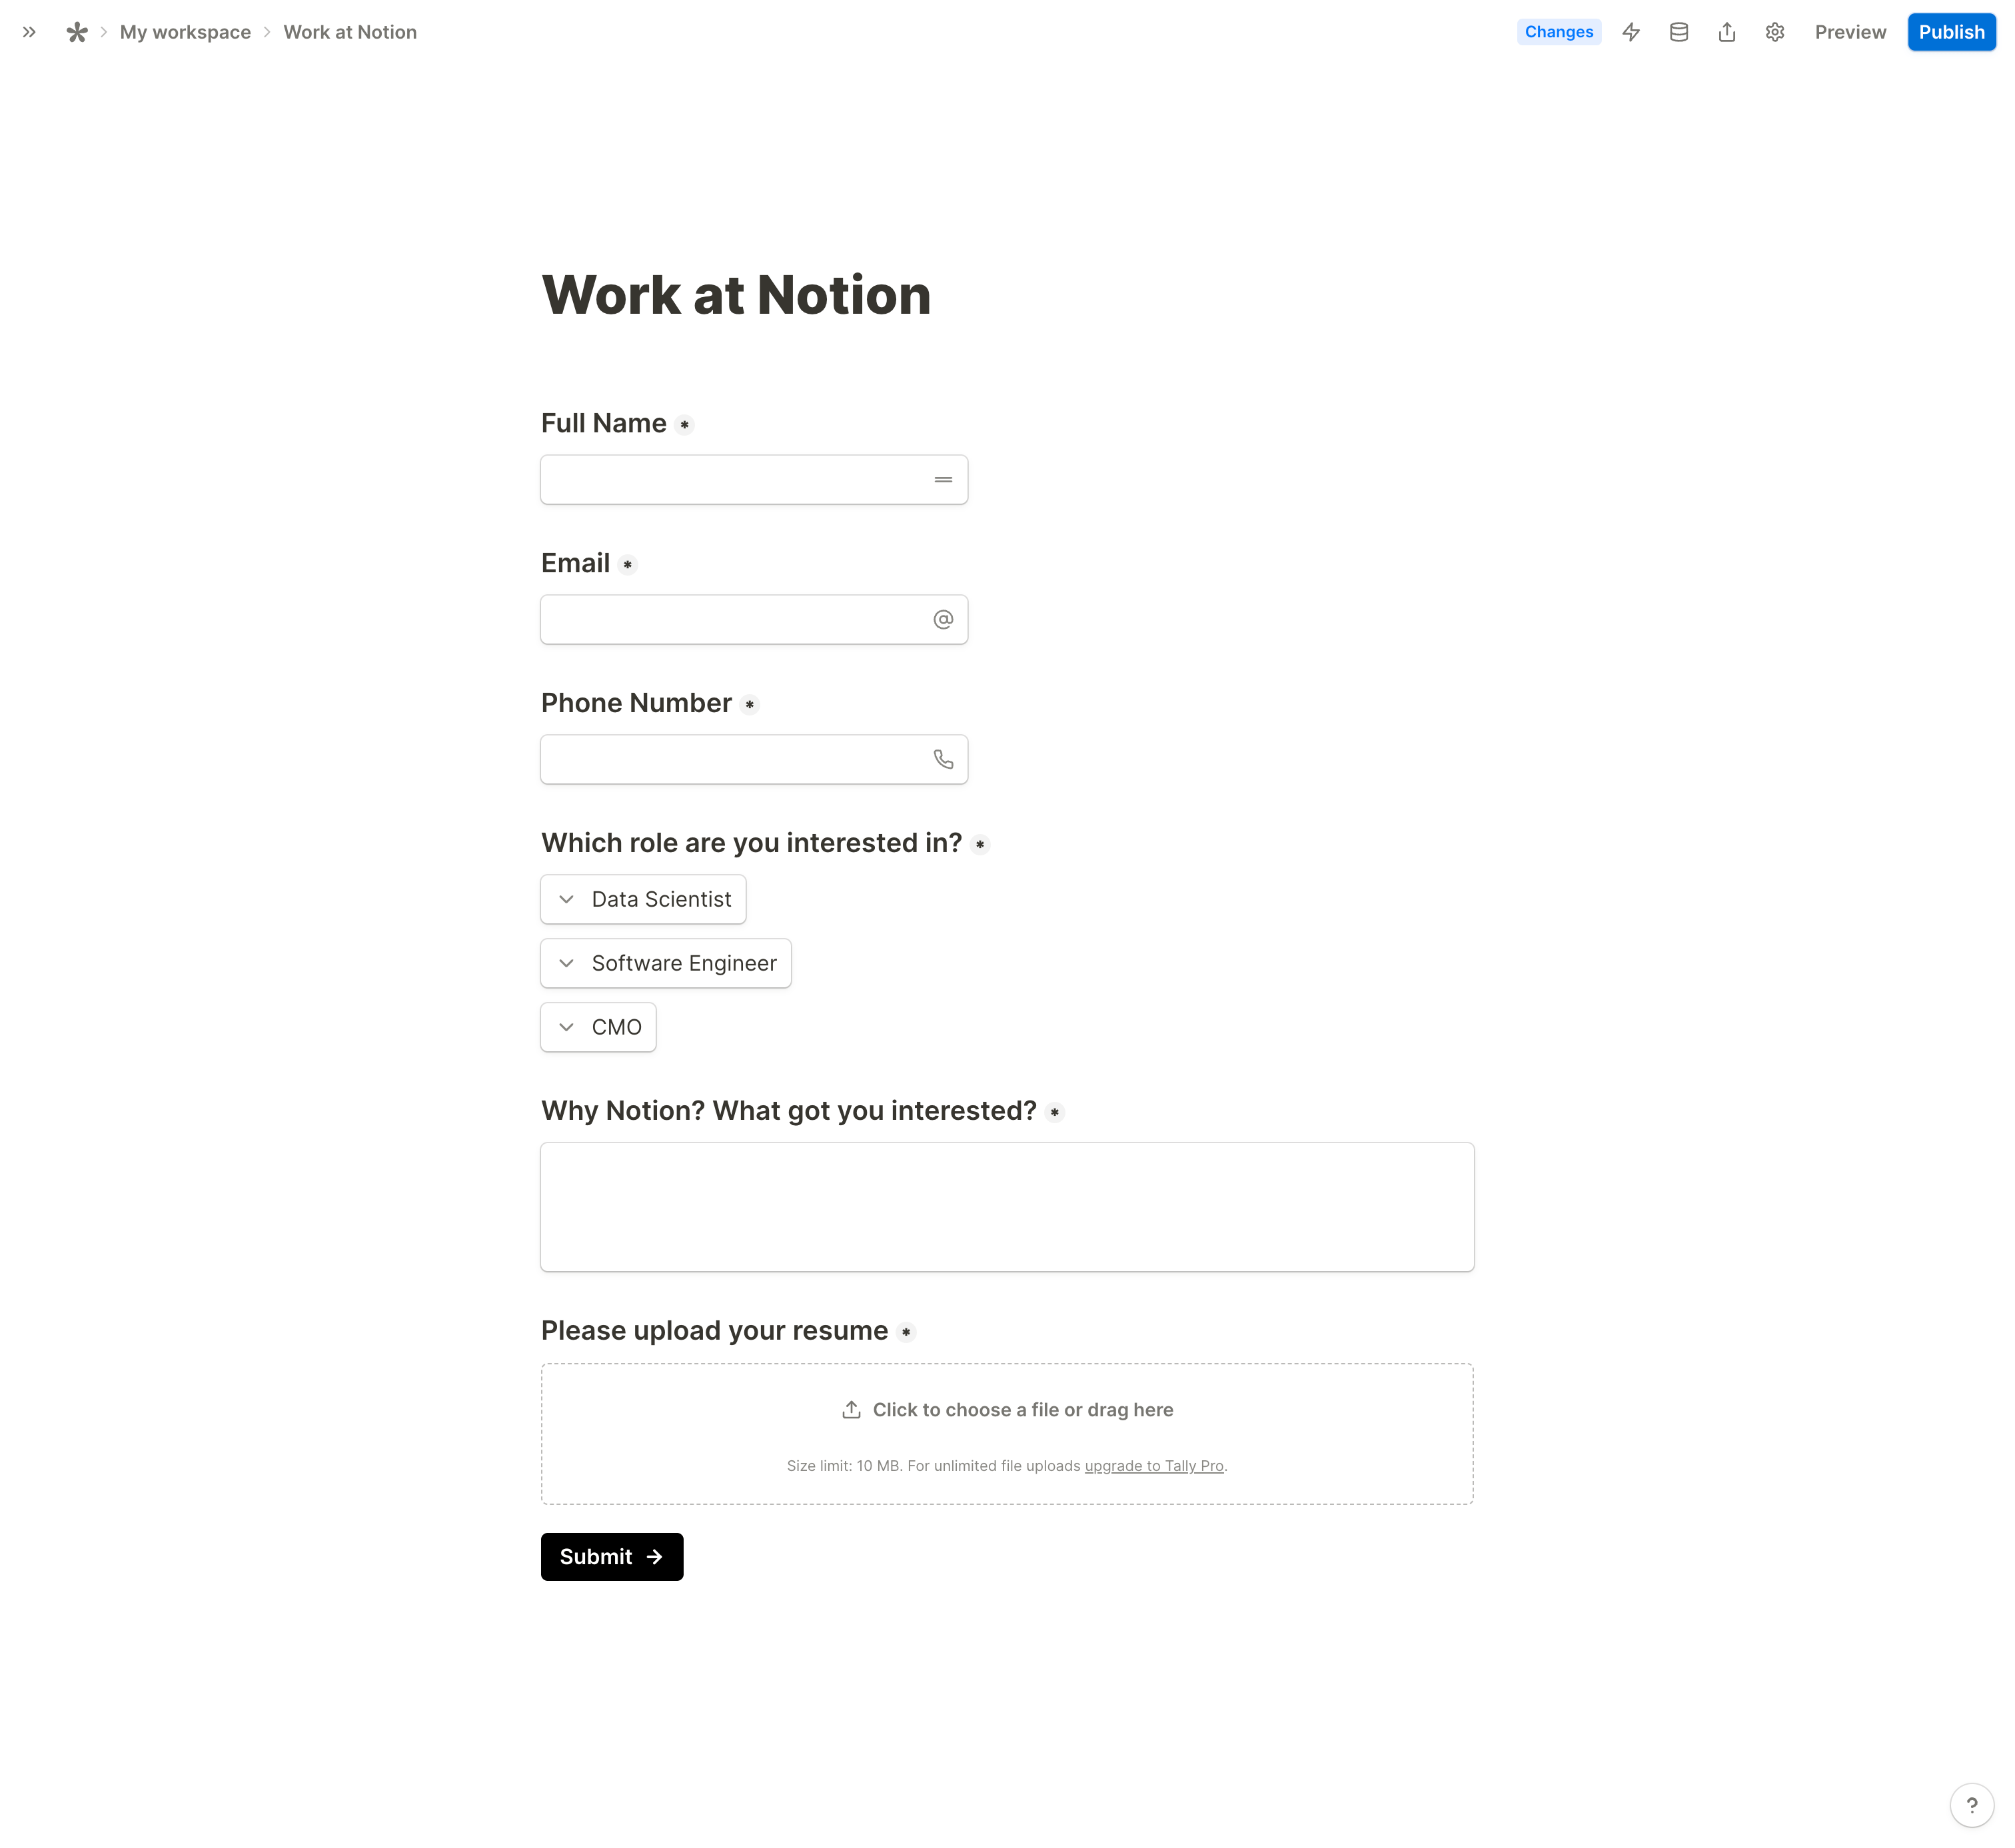The image size is (2015, 1848).
Task: Open the Changes tab indicator
Action: [1558, 32]
